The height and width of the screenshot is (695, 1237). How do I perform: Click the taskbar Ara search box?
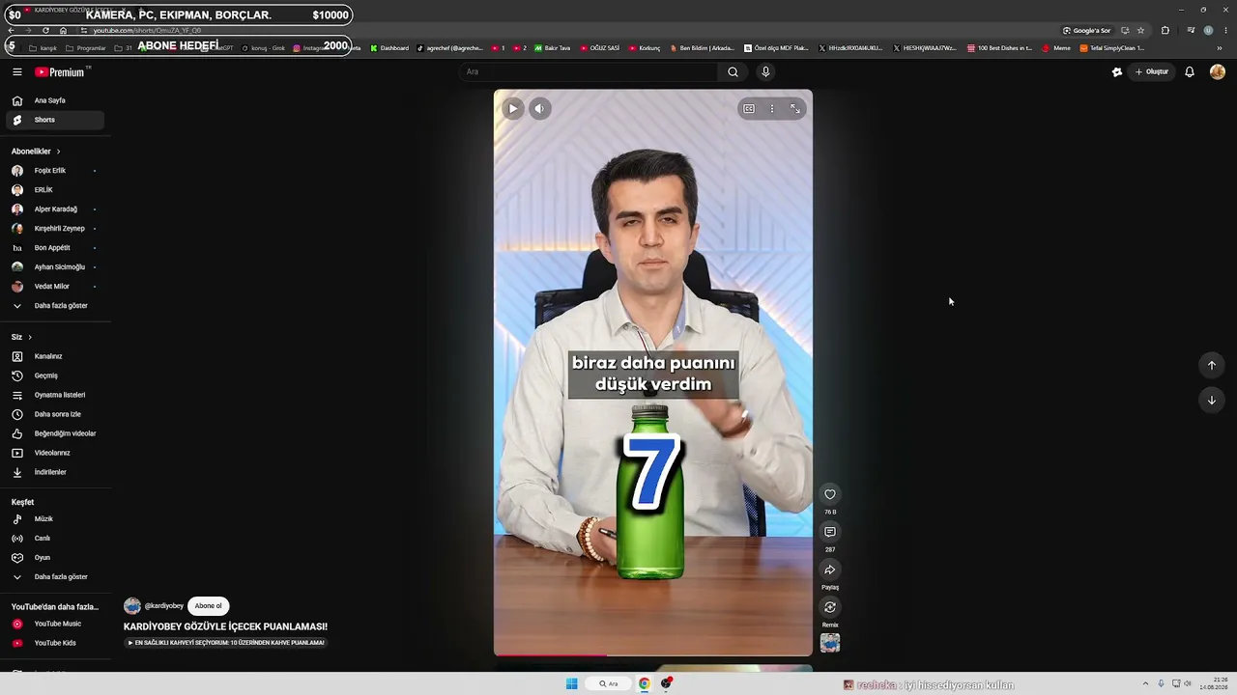pos(608,684)
